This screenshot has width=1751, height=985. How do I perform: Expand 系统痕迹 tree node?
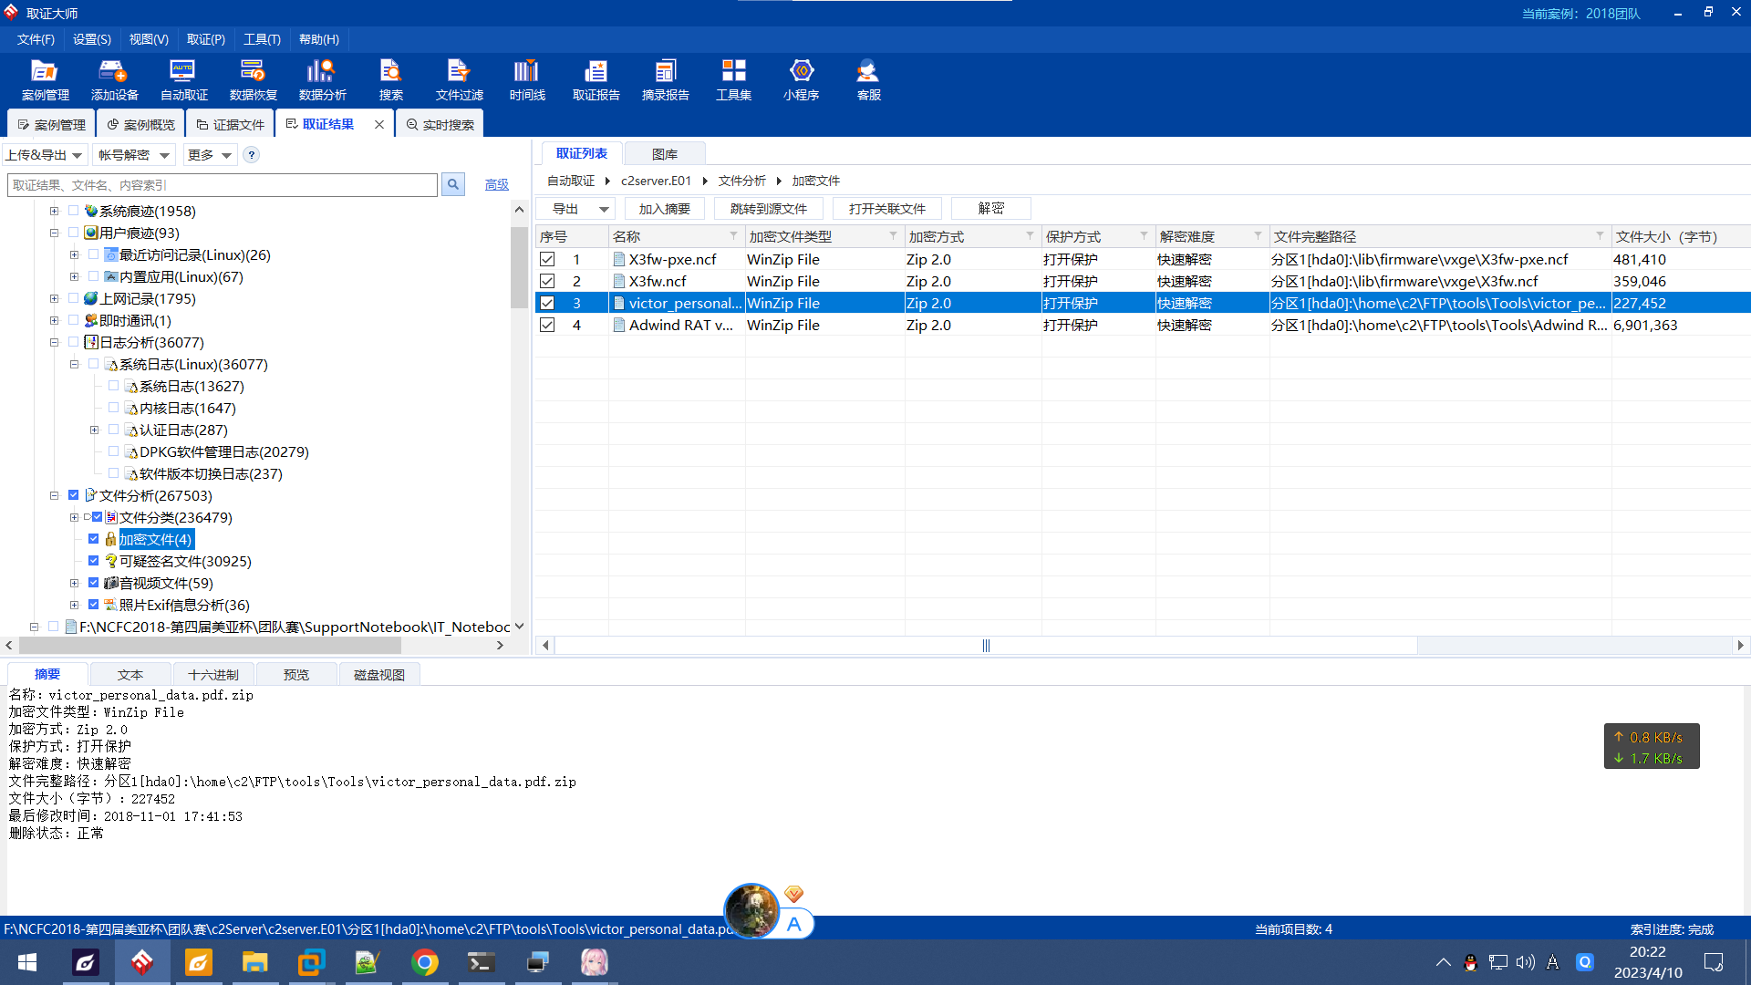[54, 211]
